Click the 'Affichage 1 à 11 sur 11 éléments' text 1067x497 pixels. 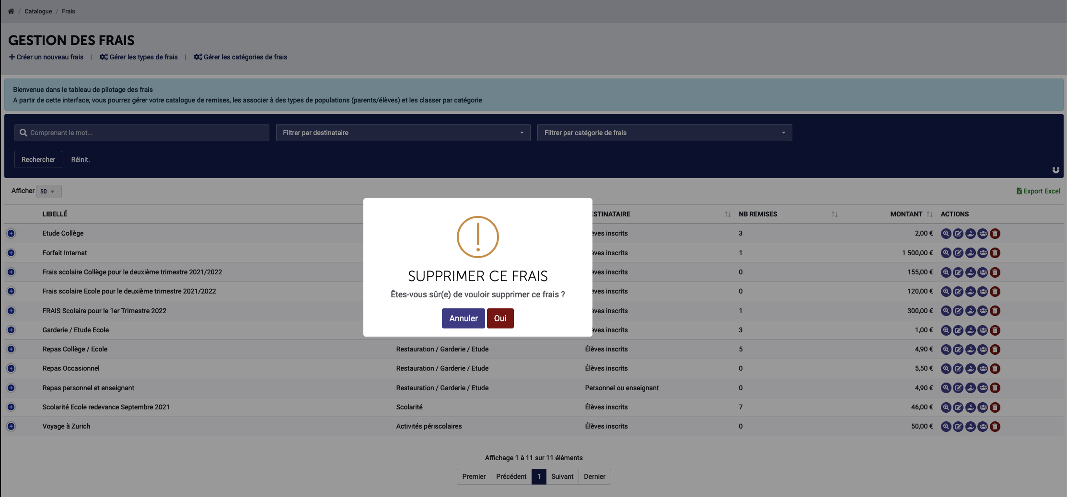(x=534, y=458)
